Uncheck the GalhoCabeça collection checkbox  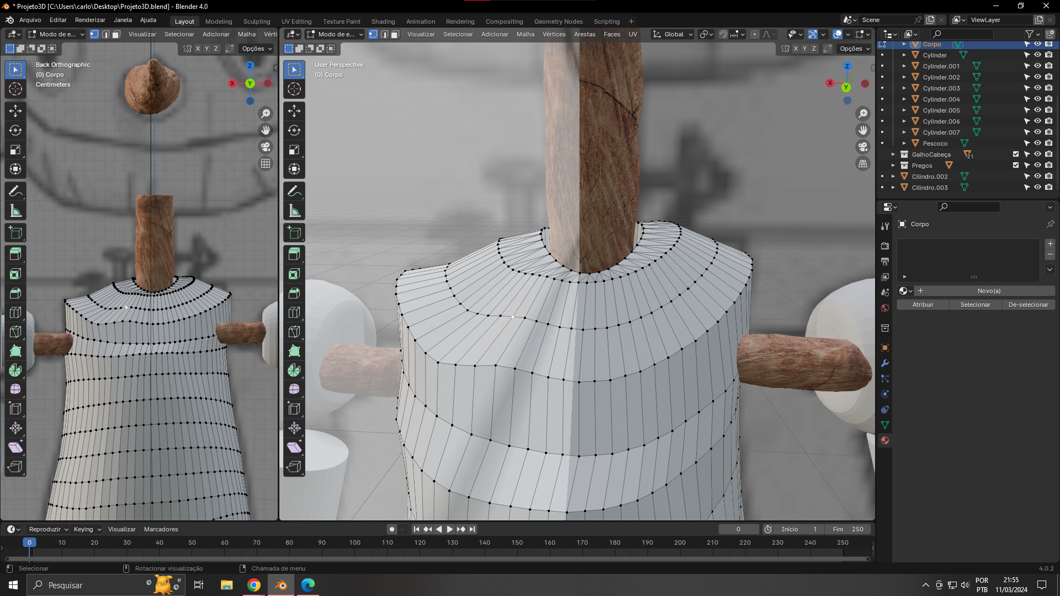pyautogui.click(x=1015, y=155)
